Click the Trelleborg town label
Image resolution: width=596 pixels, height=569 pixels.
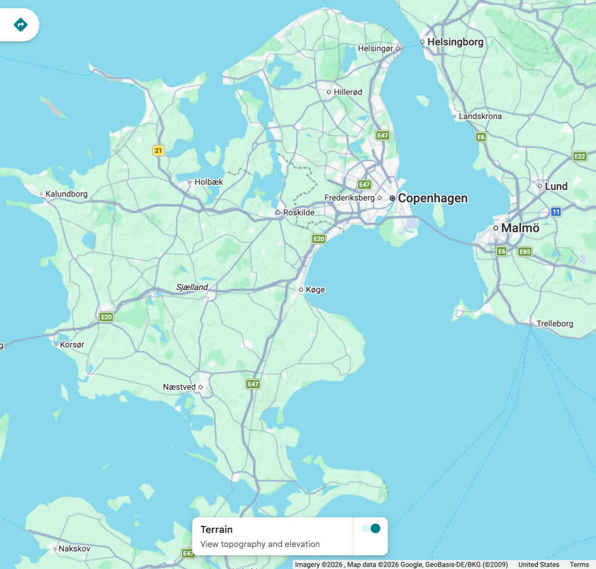point(555,324)
